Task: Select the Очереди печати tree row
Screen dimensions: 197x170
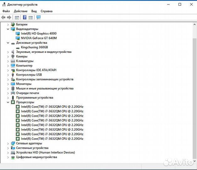Action: click(x=28, y=93)
